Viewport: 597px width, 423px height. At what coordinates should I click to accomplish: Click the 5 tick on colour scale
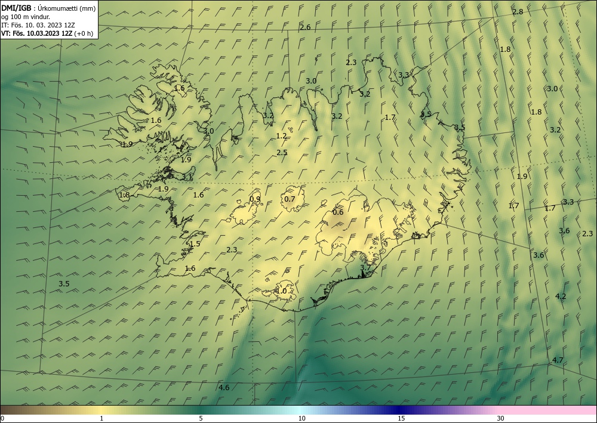[x=201, y=418]
